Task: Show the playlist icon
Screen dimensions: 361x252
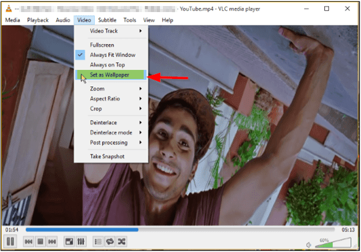Action: tap(98, 241)
